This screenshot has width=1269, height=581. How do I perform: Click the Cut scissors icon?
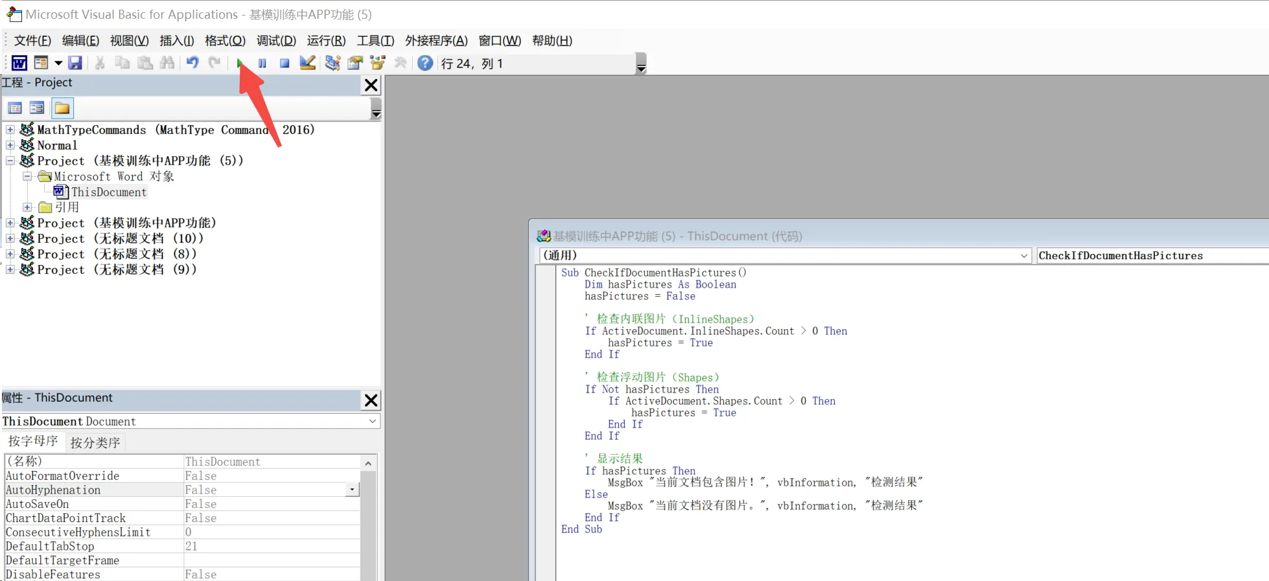coord(100,63)
